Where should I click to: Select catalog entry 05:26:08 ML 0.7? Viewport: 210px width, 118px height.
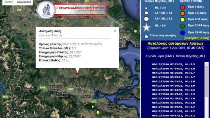173,73
